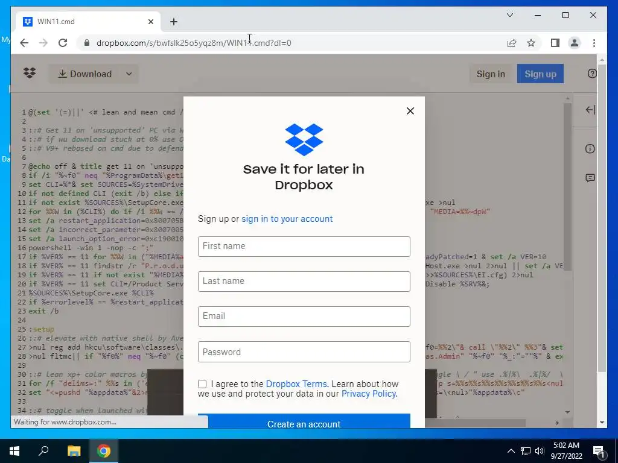Click the code preview vertical scrollbar

567,187
